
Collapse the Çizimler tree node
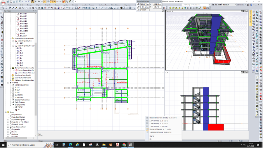tap(8, 83)
